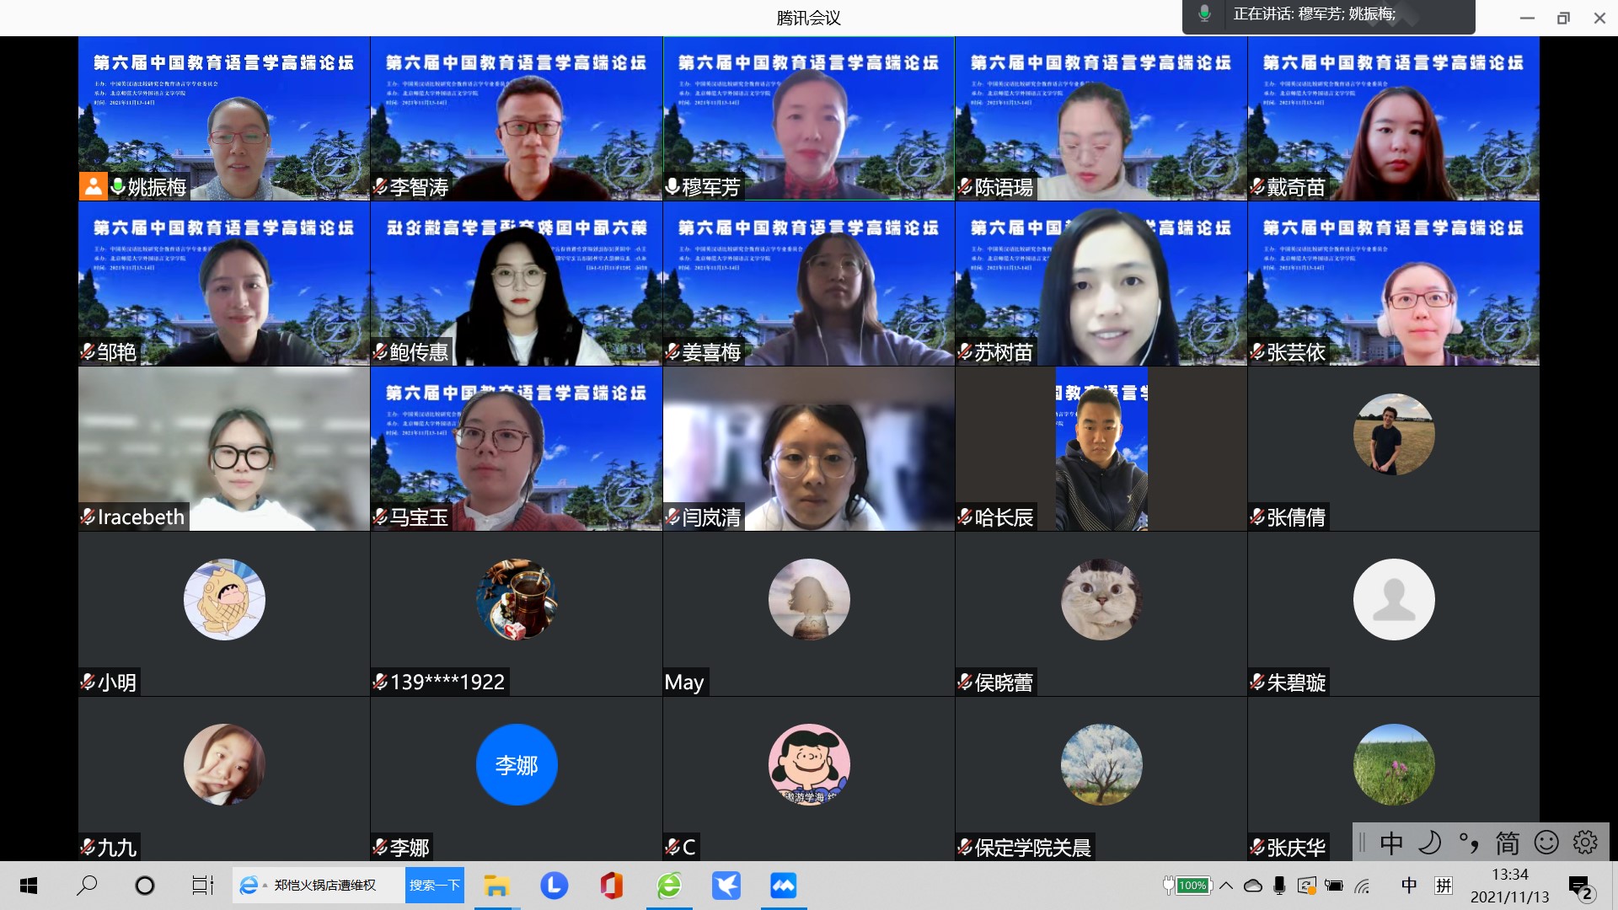Launch Thunder (迅雷) from the taskbar

click(x=726, y=886)
